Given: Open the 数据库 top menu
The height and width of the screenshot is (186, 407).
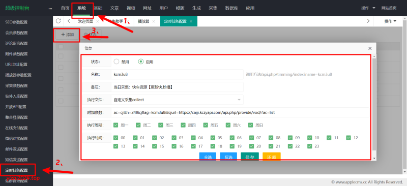Looking at the screenshot, I should tap(231, 8).
